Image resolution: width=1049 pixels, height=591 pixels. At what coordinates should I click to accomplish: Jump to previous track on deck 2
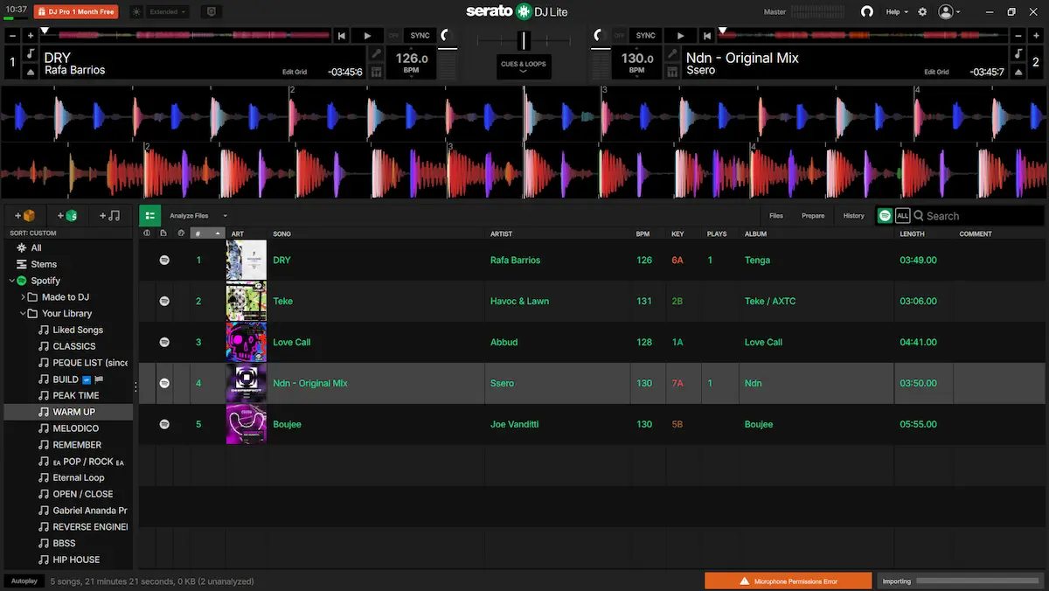[705, 36]
